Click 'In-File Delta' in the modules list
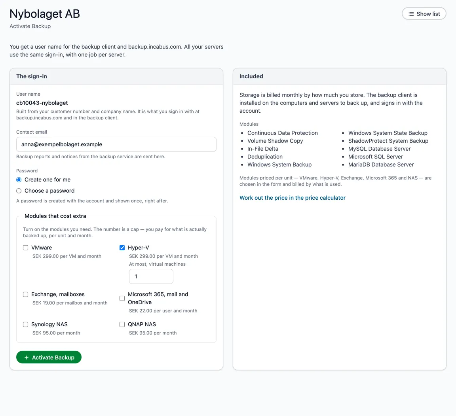 tap(262, 148)
